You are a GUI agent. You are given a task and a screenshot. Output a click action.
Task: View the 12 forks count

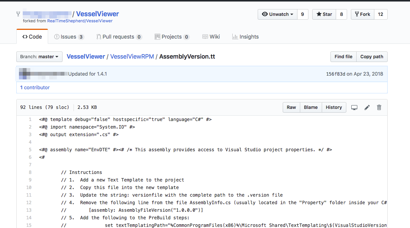tap(381, 14)
